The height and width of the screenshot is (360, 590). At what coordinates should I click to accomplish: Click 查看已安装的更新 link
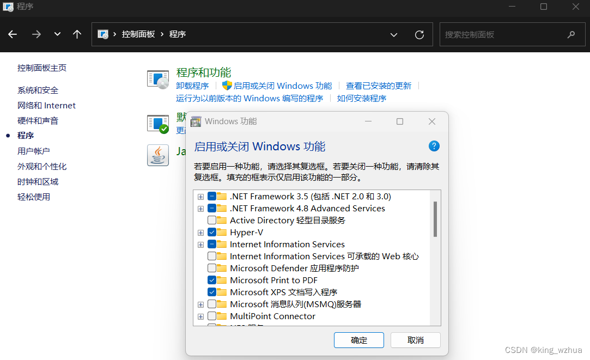379,86
